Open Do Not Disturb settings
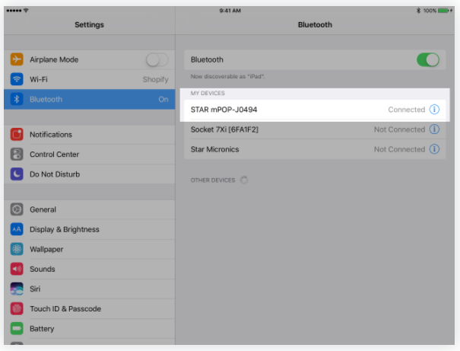The image size is (460, 351). pyautogui.click(x=90, y=174)
